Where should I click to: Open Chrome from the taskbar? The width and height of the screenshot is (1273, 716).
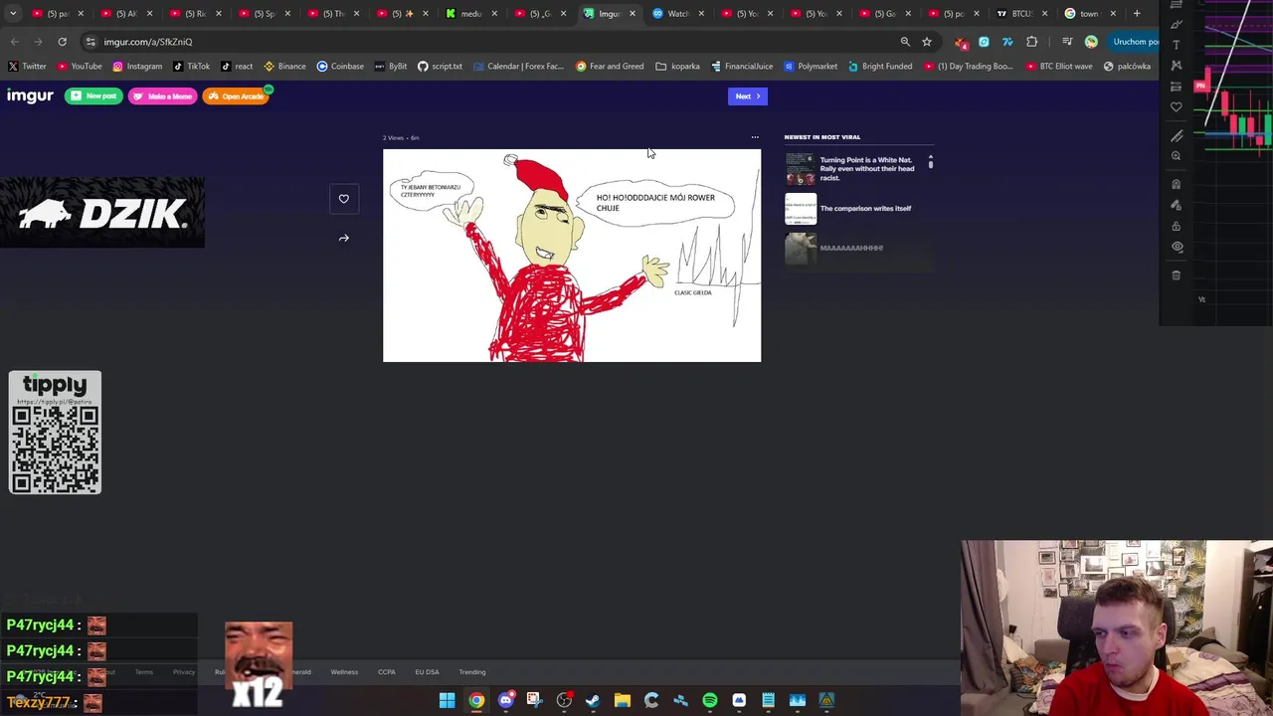coord(476,701)
